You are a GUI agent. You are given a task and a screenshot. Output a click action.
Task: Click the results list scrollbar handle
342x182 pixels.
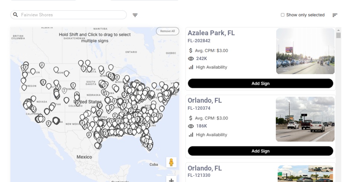(338, 35)
